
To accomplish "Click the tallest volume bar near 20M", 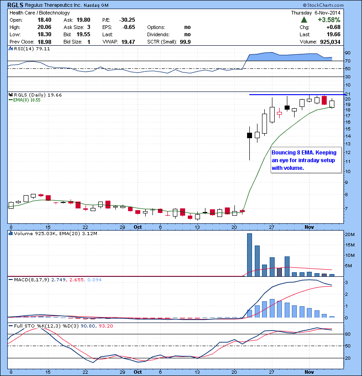I will pos(249,255).
